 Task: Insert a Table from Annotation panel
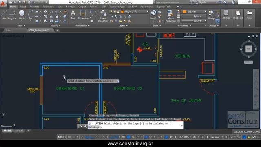click(92, 21)
